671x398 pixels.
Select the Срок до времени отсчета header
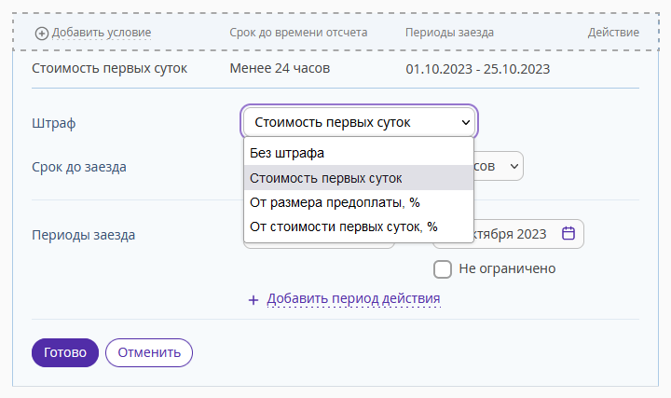point(298,33)
